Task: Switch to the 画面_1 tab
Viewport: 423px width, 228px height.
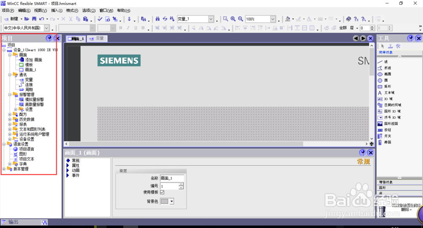Action: click(76, 38)
